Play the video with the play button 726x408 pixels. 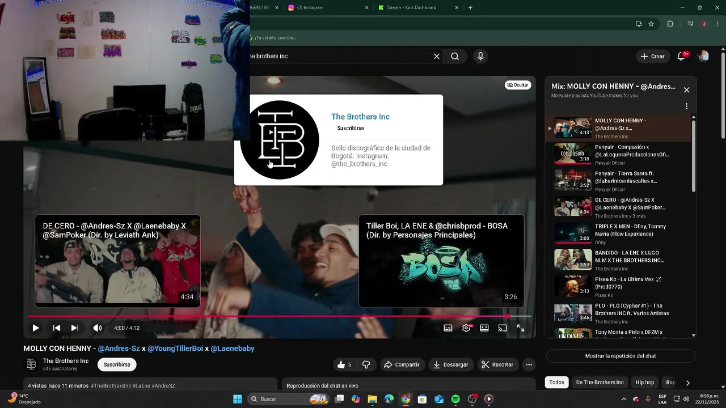point(35,328)
